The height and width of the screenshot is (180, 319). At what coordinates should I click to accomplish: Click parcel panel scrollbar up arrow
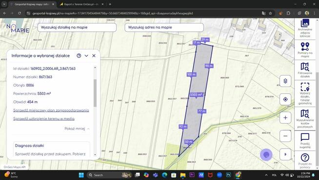[x=95, y=67]
